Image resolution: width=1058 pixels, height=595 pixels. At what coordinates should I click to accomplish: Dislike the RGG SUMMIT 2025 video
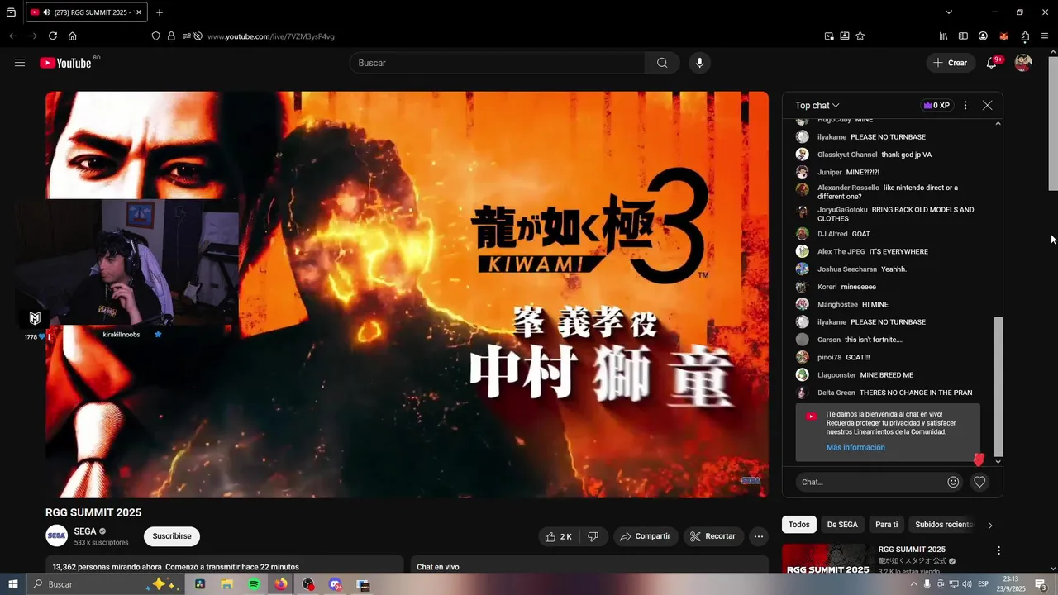593,536
